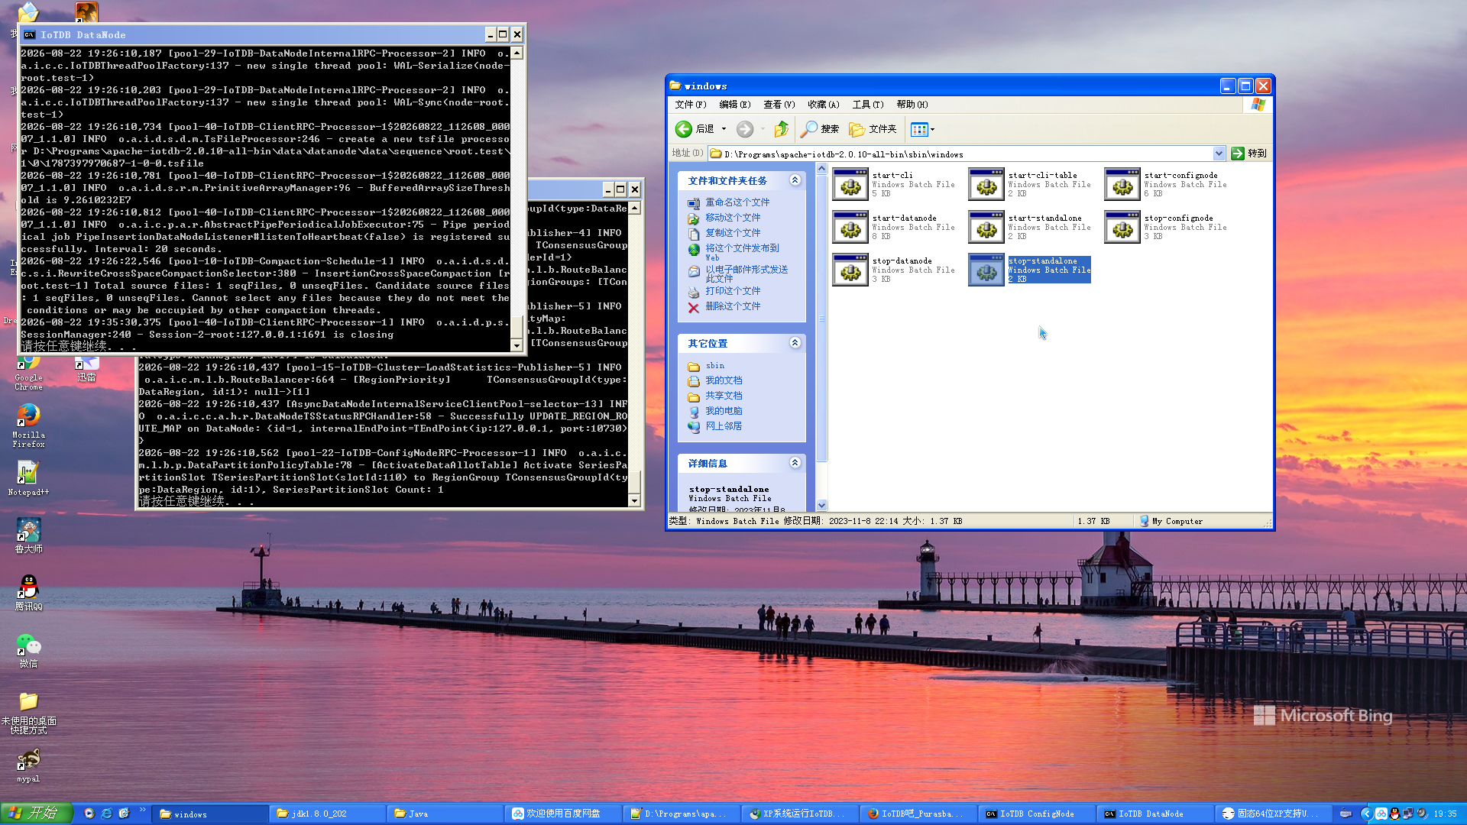Viewport: 1467px width, 825px height.
Task: Open 我的电脑 link in side panel
Action: click(724, 411)
